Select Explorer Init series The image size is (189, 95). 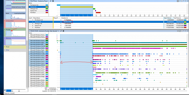(34, 11)
